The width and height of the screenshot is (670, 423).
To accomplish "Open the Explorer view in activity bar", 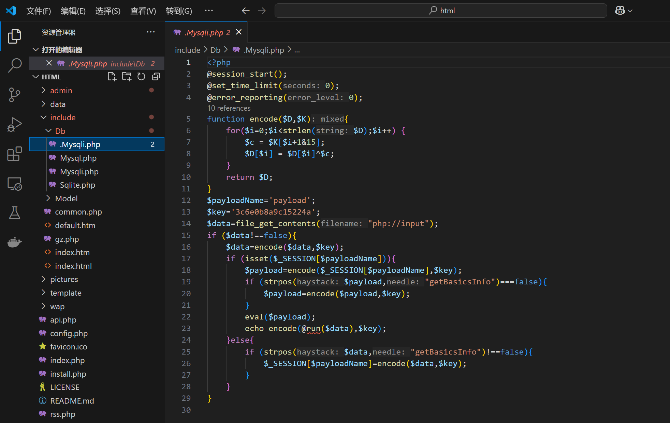I will [14, 36].
